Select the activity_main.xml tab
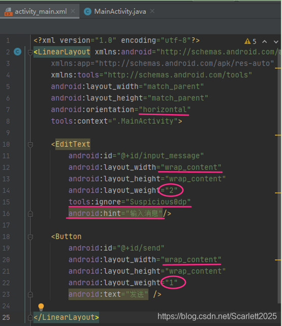The height and width of the screenshot is (326, 282). [40, 11]
